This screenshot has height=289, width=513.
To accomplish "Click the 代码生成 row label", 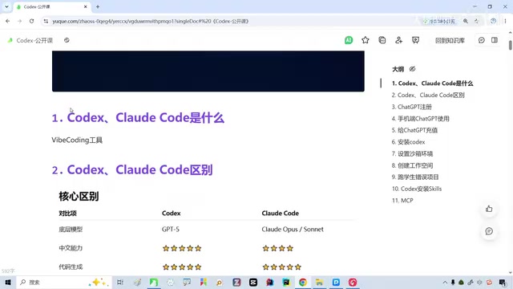I will [x=71, y=267].
